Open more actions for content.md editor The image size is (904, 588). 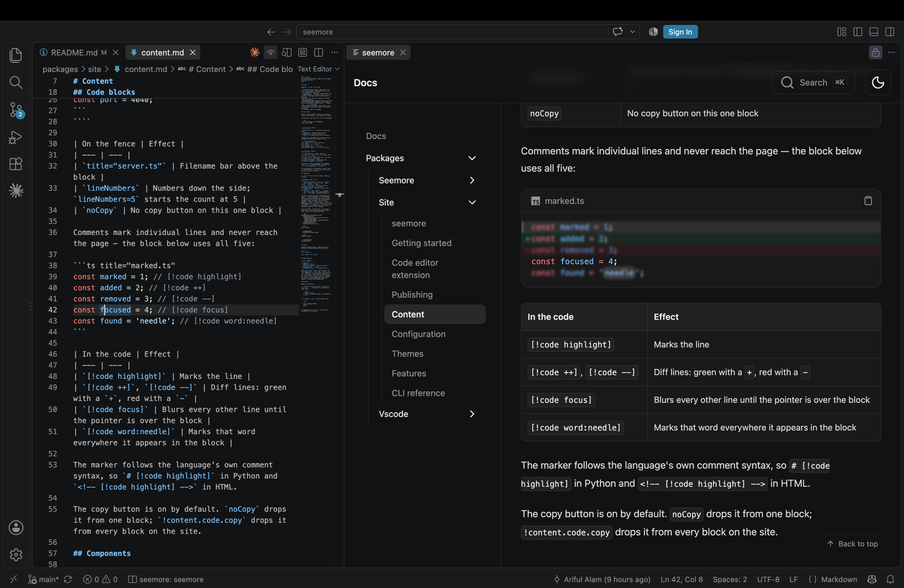click(x=334, y=52)
